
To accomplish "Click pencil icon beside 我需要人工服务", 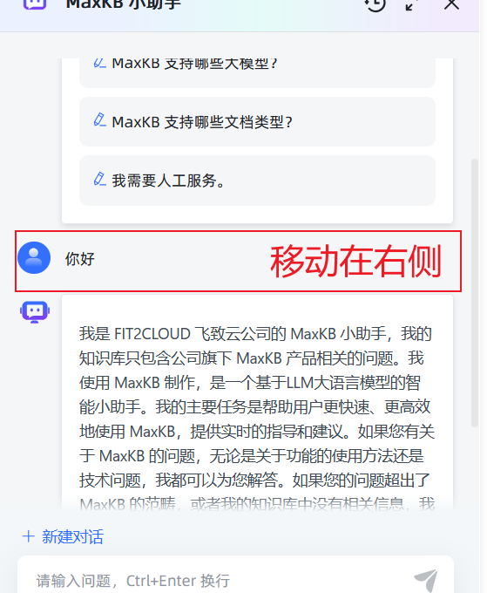I will 99,180.
